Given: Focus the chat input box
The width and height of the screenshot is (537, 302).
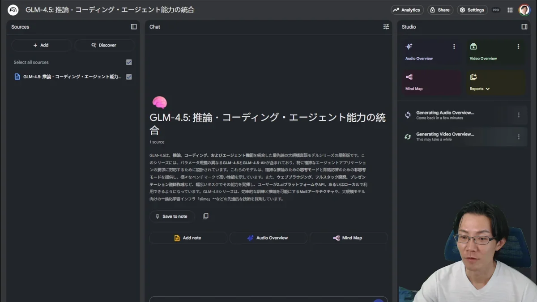Looking at the screenshot, I should [262, 299].
